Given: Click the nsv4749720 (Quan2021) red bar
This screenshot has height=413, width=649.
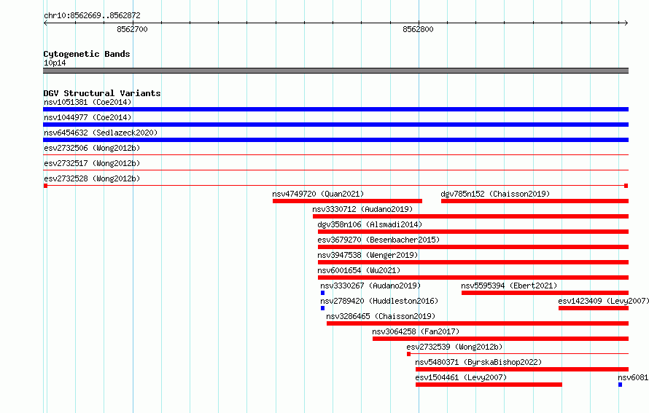Looking at the screenshot, I should 347,201.
